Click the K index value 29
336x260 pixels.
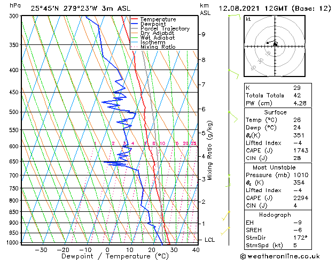click(297, 88)
